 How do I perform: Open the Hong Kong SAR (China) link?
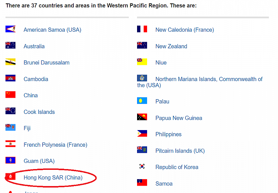coord(53,178)
